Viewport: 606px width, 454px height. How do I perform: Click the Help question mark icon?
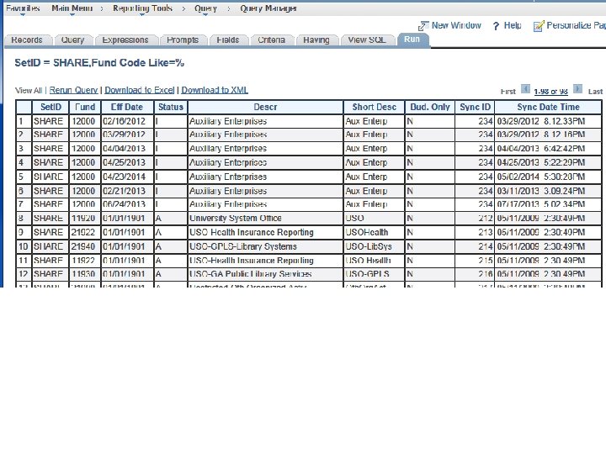(497, 26)
